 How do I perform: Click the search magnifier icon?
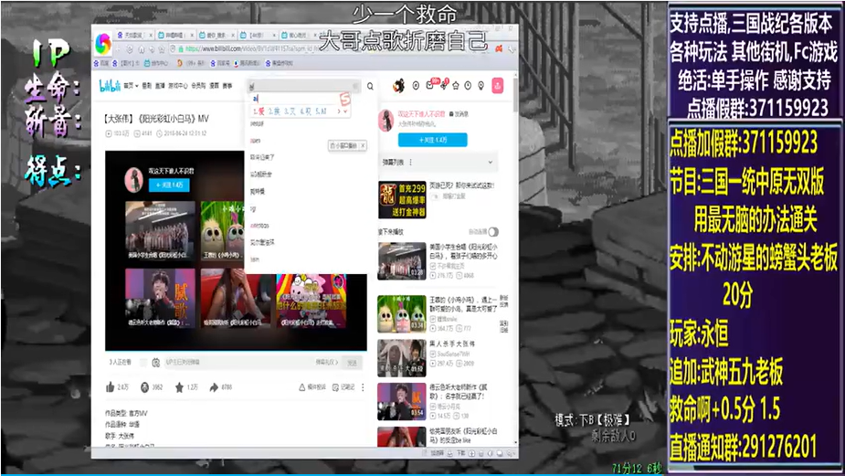point(370,86)
